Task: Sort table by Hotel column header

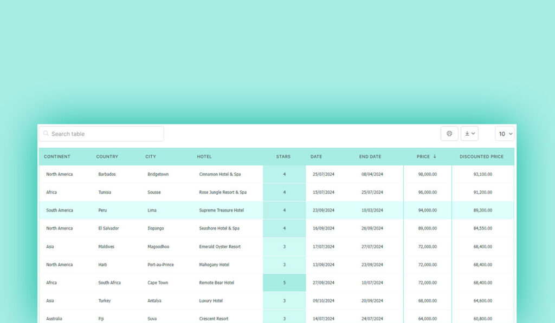Action: click(x=204, y=157)
